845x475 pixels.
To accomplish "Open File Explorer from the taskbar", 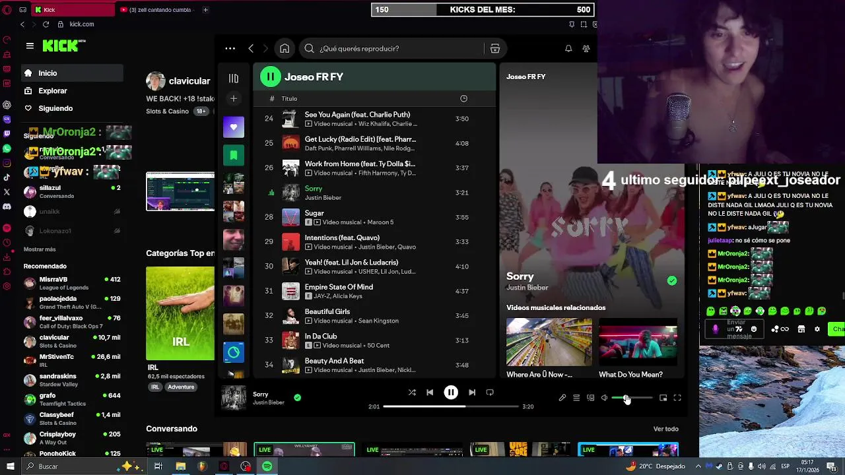I will (180, 466).
